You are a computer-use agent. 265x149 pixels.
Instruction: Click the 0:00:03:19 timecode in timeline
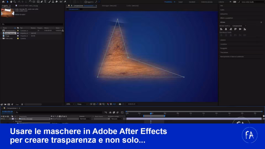click(7, 112)
